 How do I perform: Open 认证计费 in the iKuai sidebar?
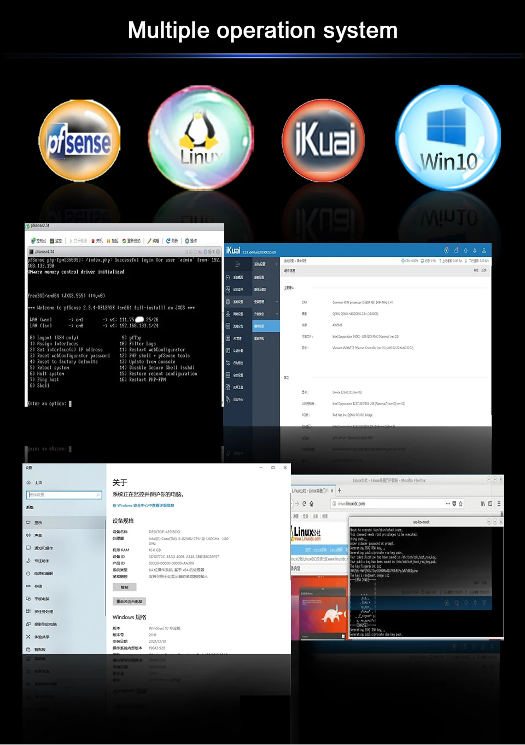point(238,350)
